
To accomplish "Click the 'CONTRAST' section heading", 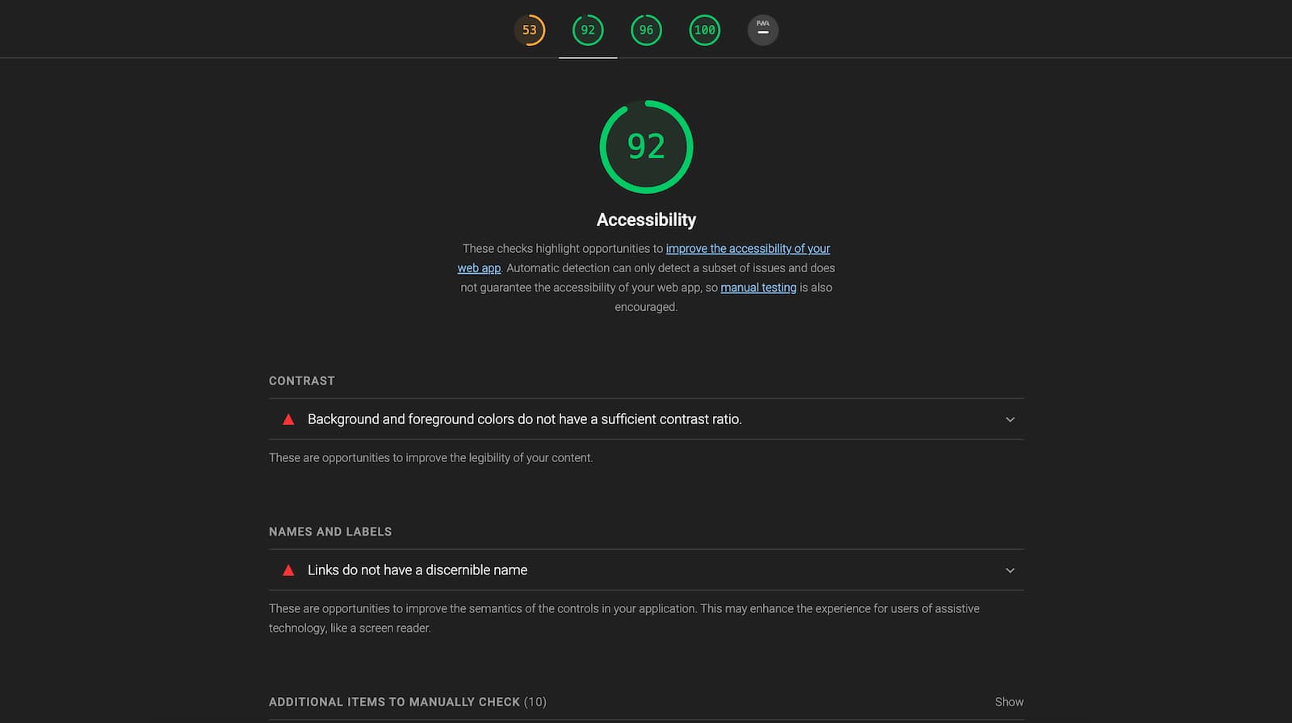I will [302, 380].
